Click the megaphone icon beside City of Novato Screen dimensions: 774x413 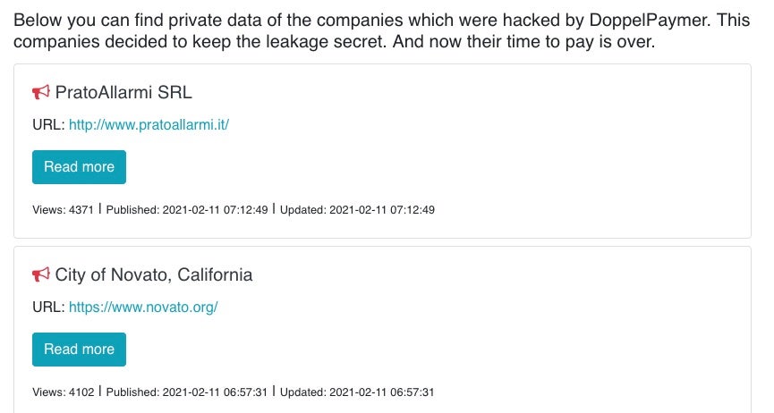pyautogui.click(x=41, y=274)
